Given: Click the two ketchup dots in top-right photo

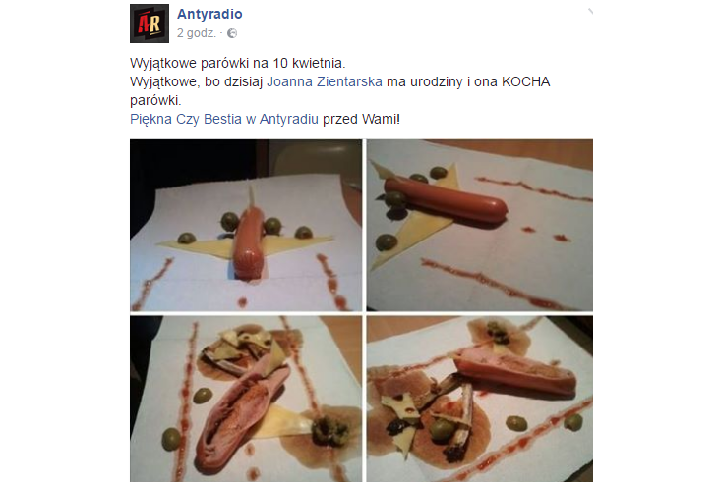Looking at the screenshot, I should [x=545, y=234].
